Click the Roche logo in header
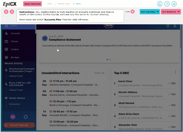The height and width of the screenshot is (132, 183). coord(109,26)
